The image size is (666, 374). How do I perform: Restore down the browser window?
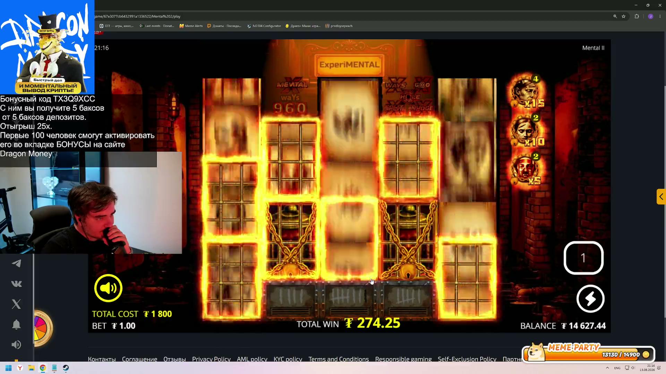[648, 5]
